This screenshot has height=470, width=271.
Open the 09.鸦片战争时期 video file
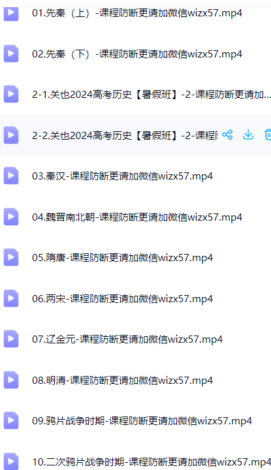[142, 421]
